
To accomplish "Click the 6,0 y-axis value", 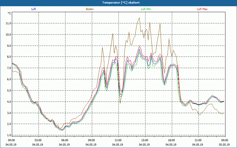I will click(x=9, y=79).
